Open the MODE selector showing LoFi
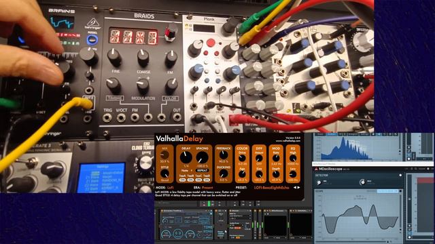The width and height of the screenshot is (435, 244). (x=171, y=188)
